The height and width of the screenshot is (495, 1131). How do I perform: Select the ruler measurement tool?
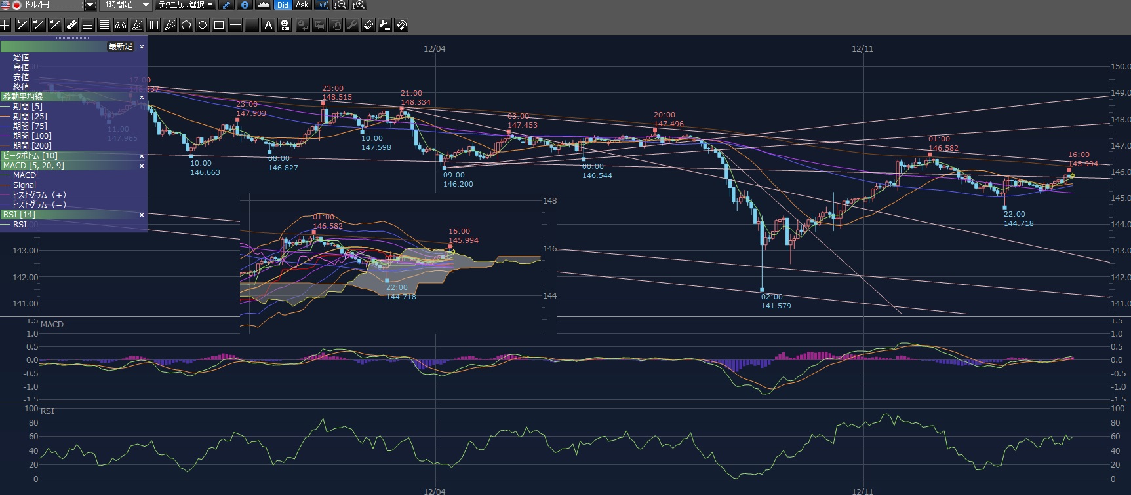[x=71, y=26]
